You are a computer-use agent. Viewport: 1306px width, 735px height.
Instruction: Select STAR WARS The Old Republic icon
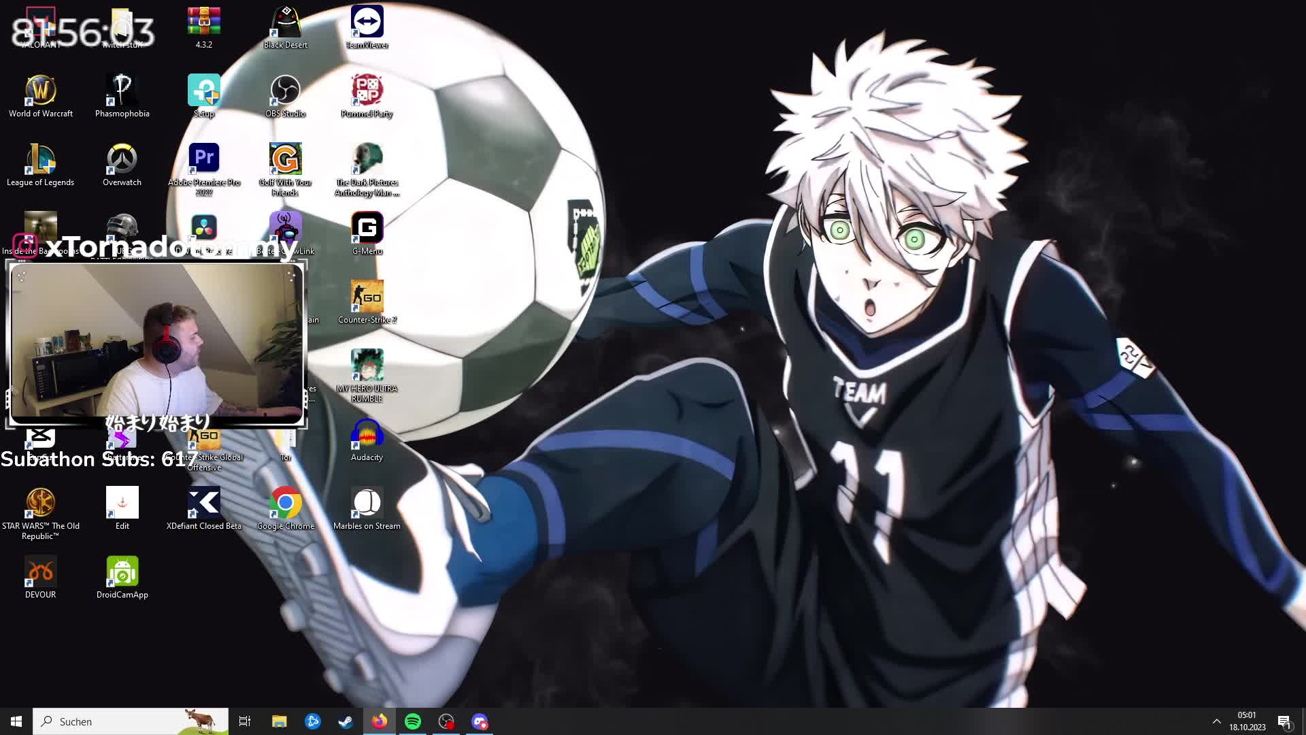(x=41, y=514)
